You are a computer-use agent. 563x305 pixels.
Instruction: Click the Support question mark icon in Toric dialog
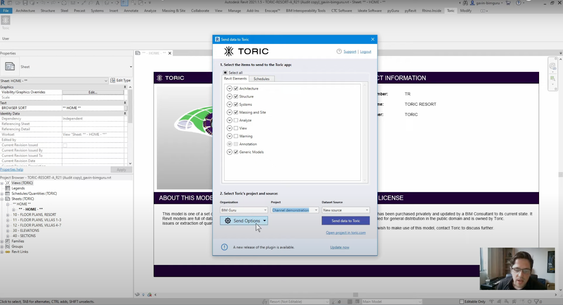click(339, 51)
